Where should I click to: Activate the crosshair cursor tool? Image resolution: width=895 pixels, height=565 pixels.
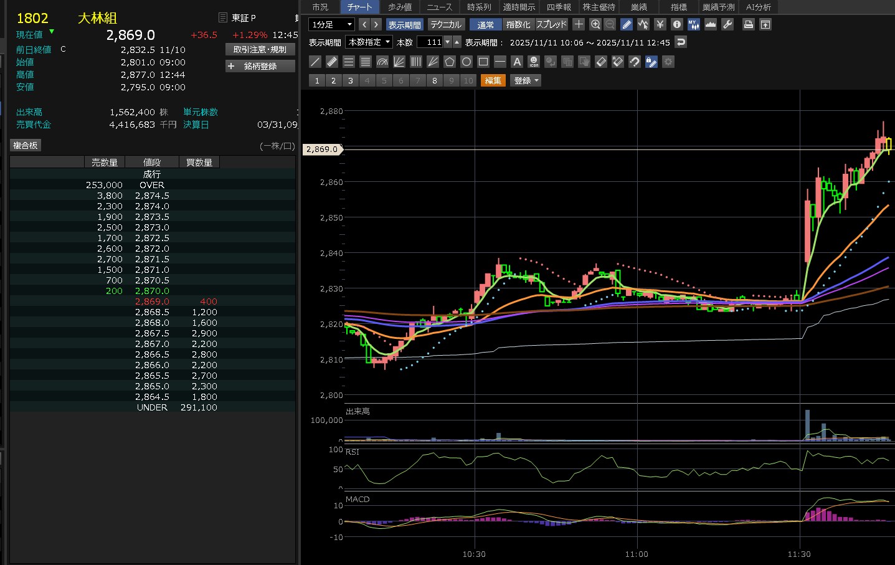coord(579,24)
